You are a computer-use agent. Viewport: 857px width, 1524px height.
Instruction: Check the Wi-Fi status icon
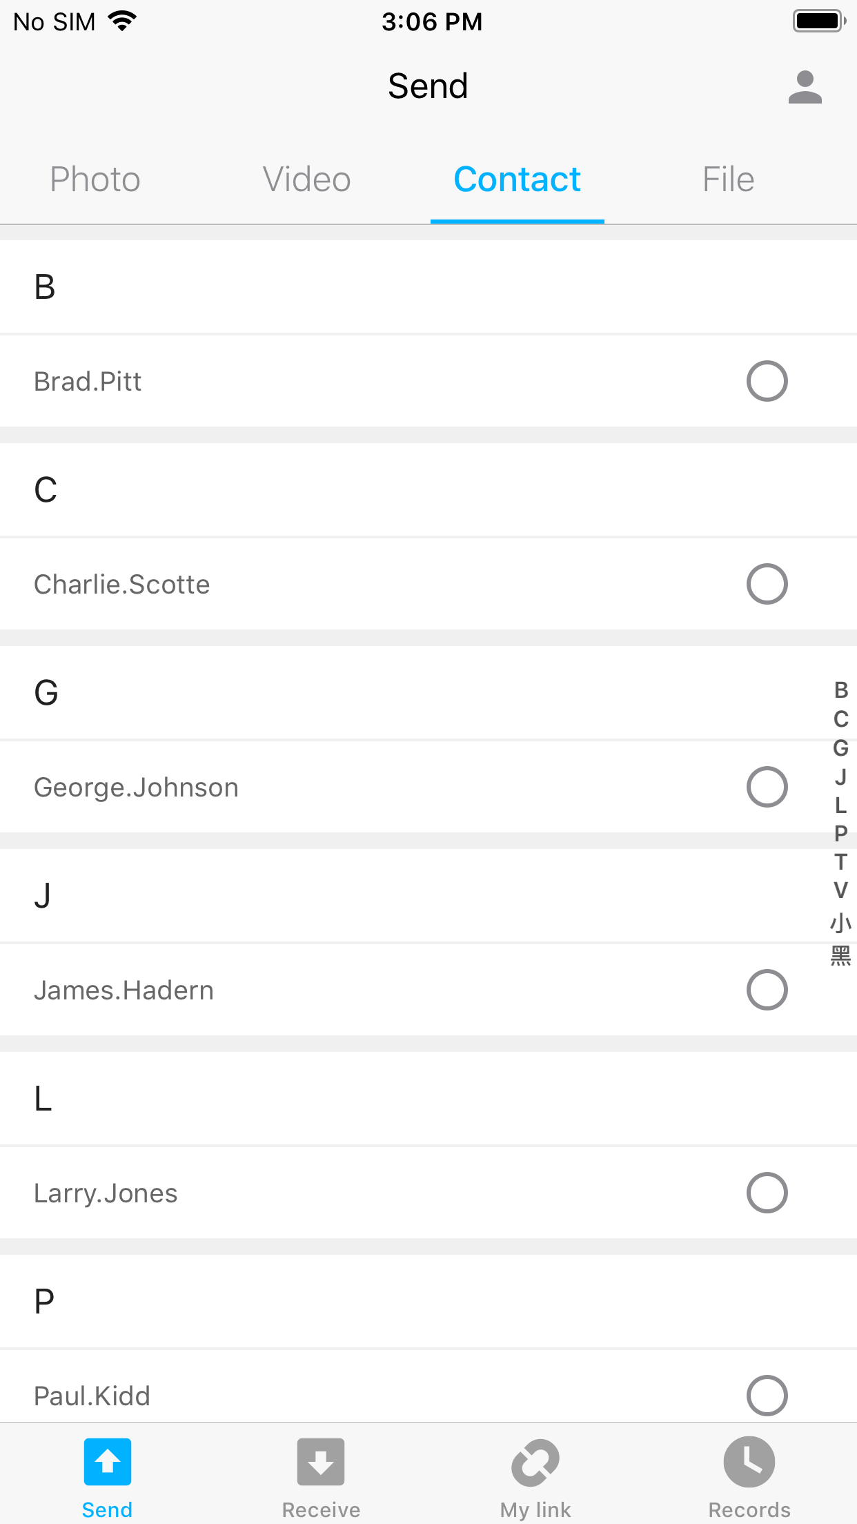pos(123,21)
